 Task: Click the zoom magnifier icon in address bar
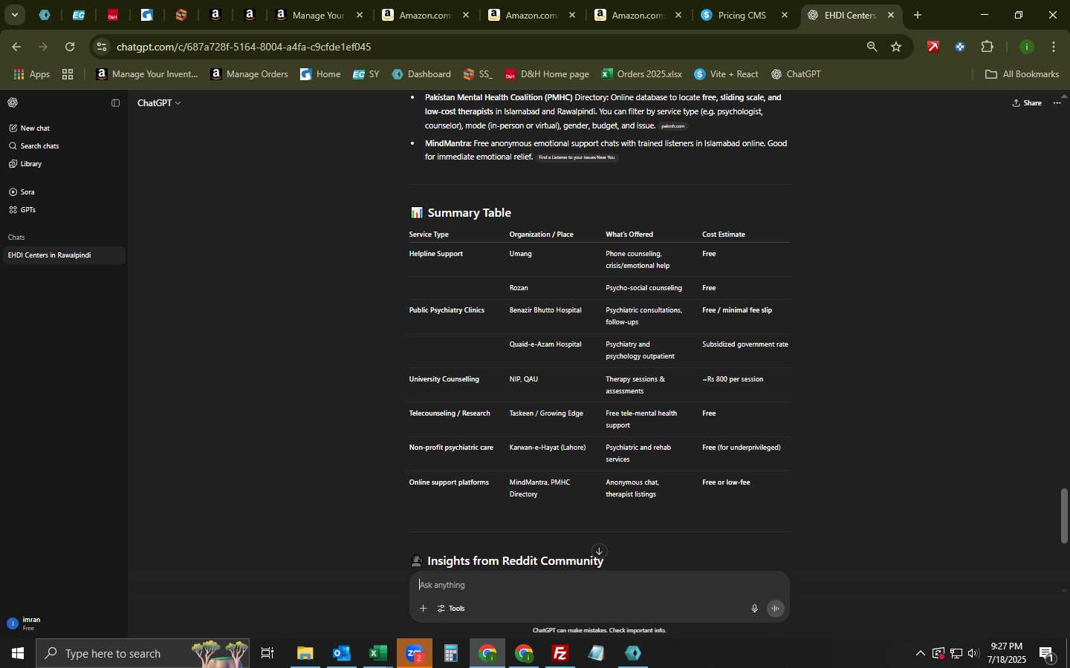pos(872,47)
